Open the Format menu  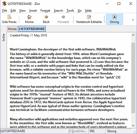(45, 10)
